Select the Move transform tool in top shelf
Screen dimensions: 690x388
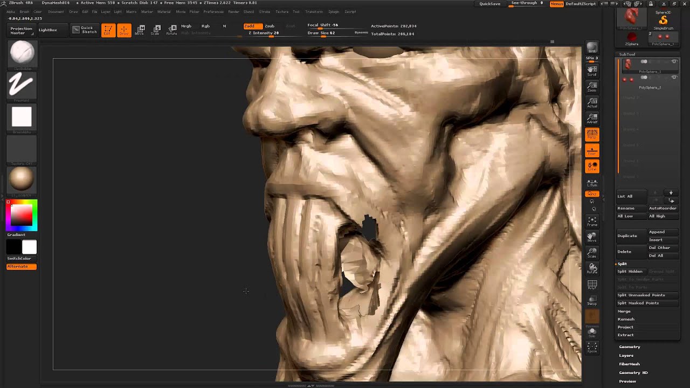coord(140,30)
